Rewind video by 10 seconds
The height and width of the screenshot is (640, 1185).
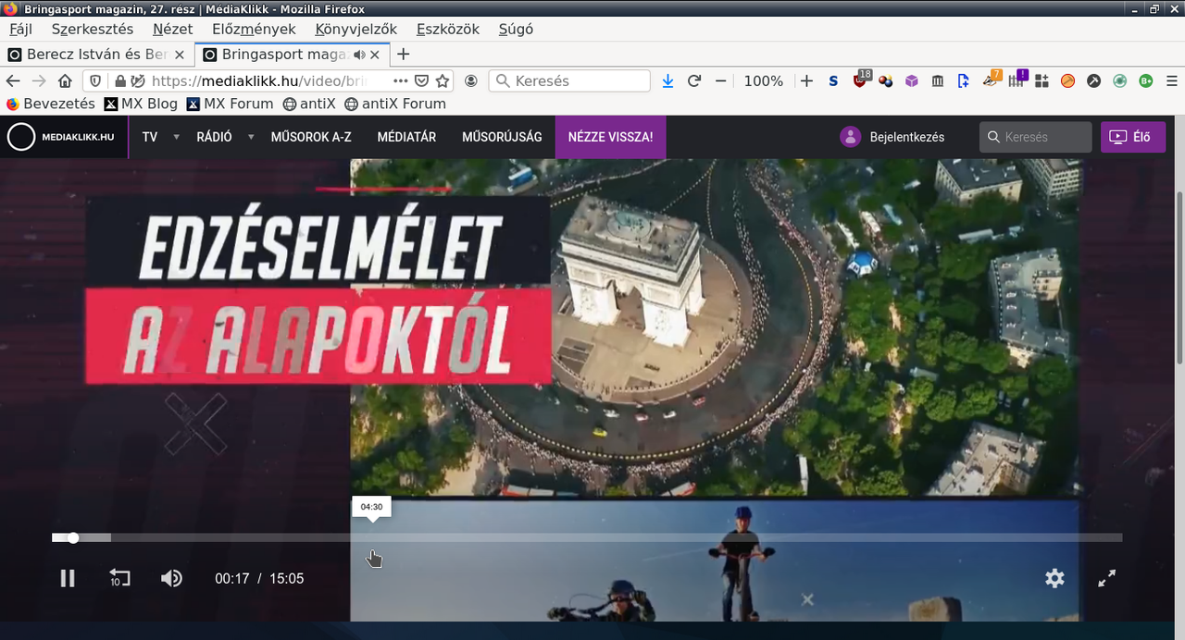[x=119, y=579]
